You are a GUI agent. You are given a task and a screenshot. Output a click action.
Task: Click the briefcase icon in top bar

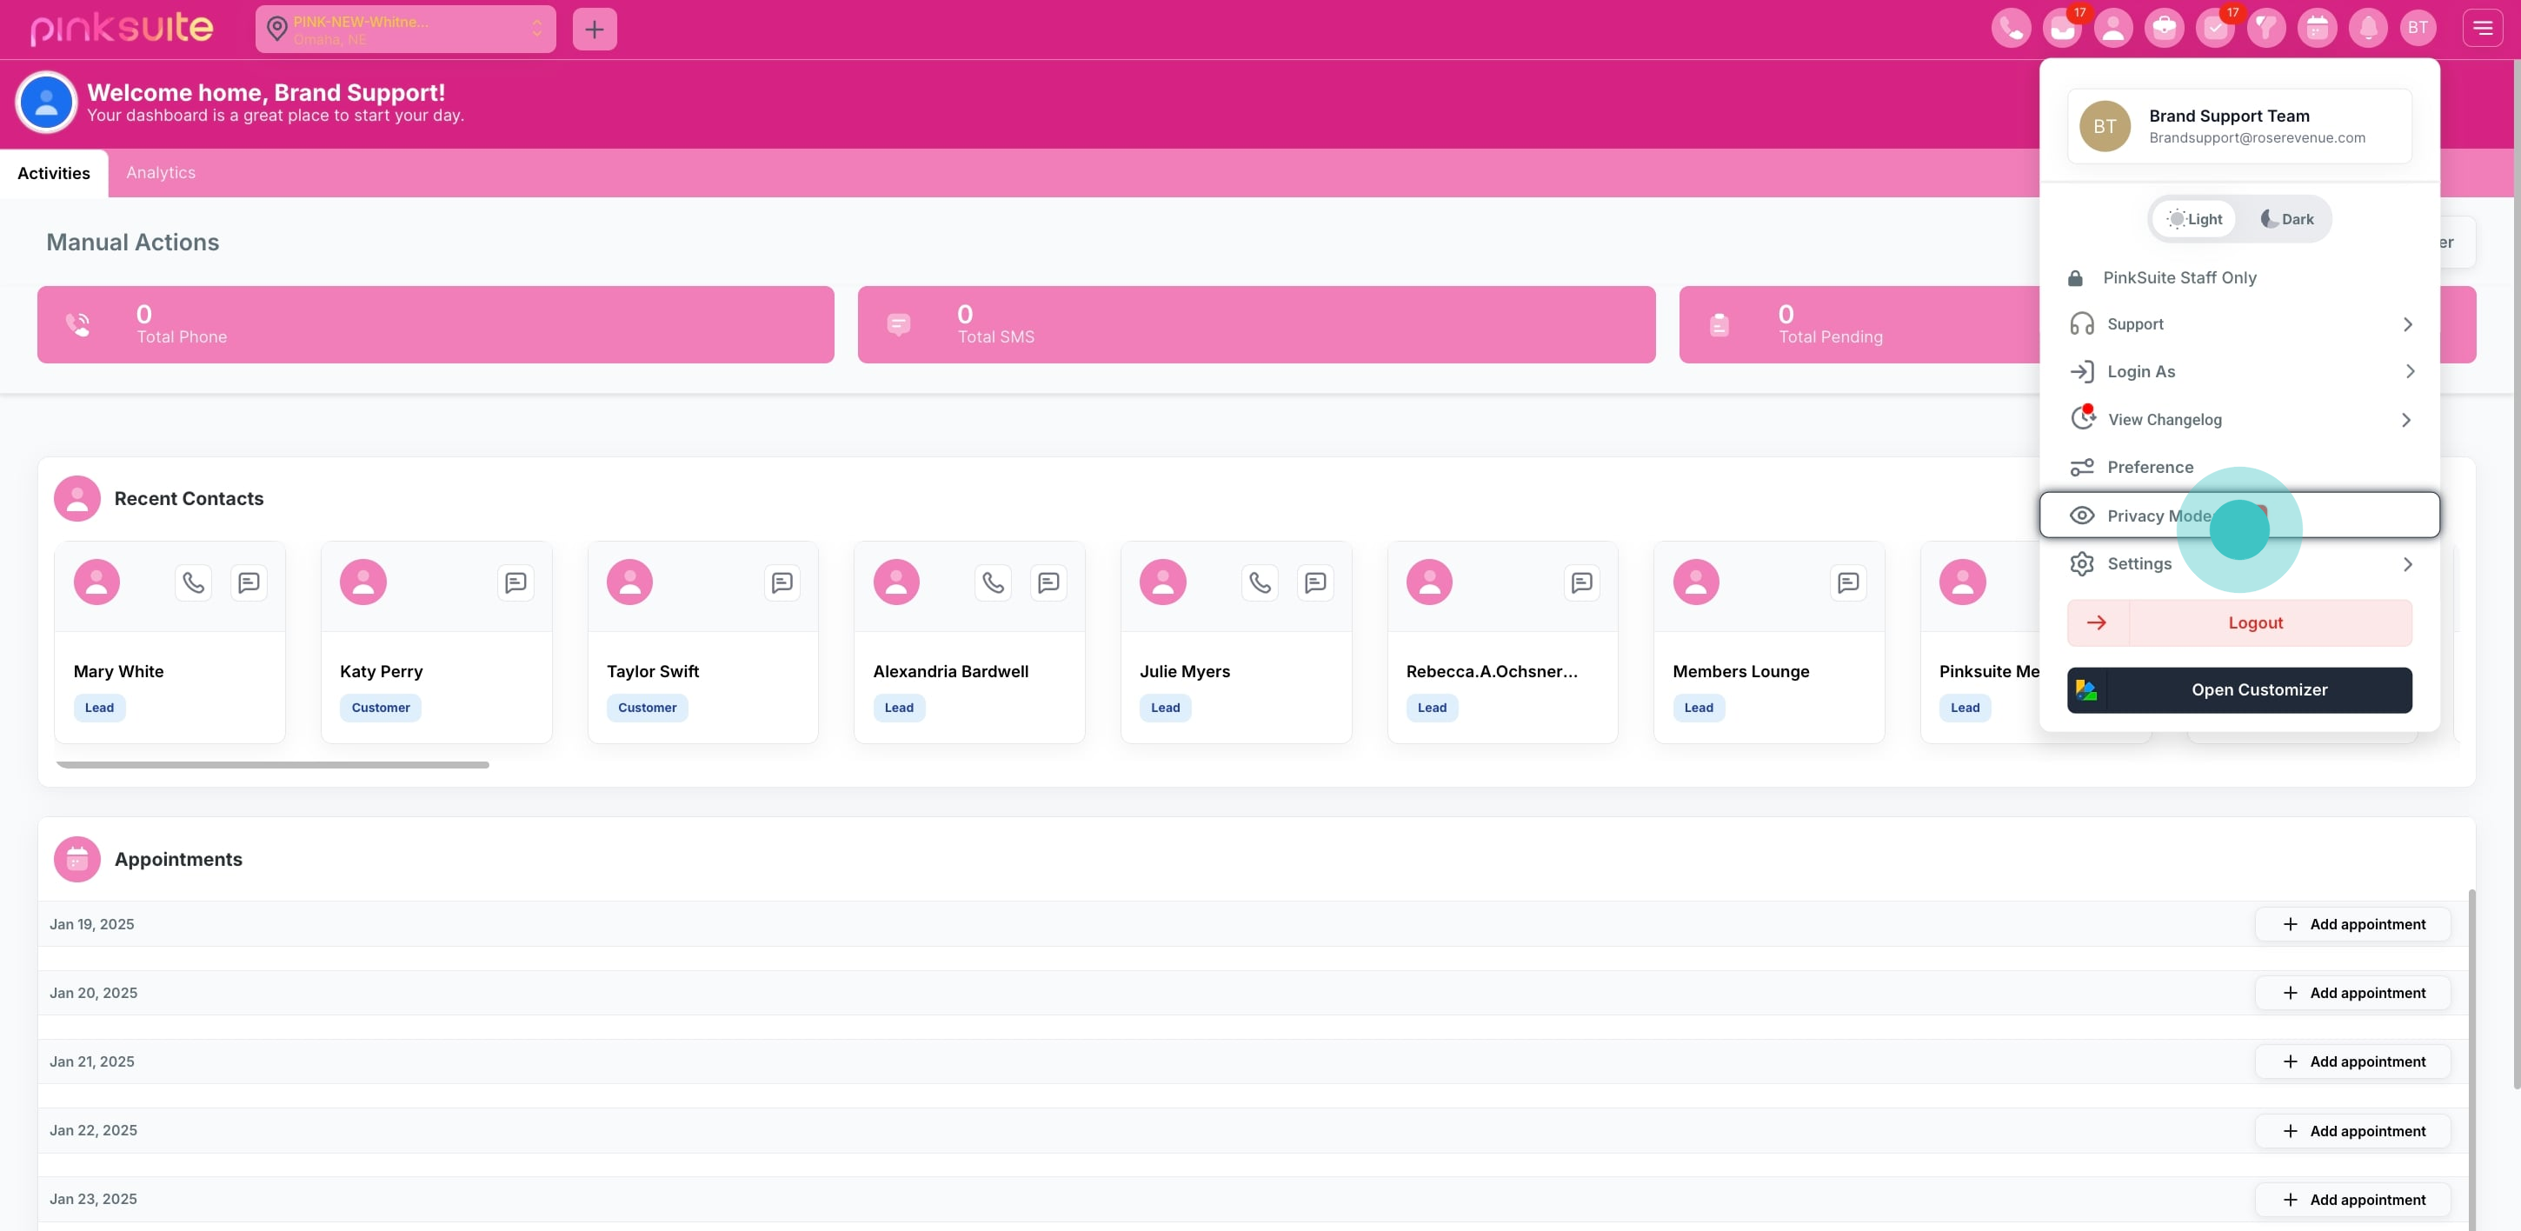coord(2164,28)
